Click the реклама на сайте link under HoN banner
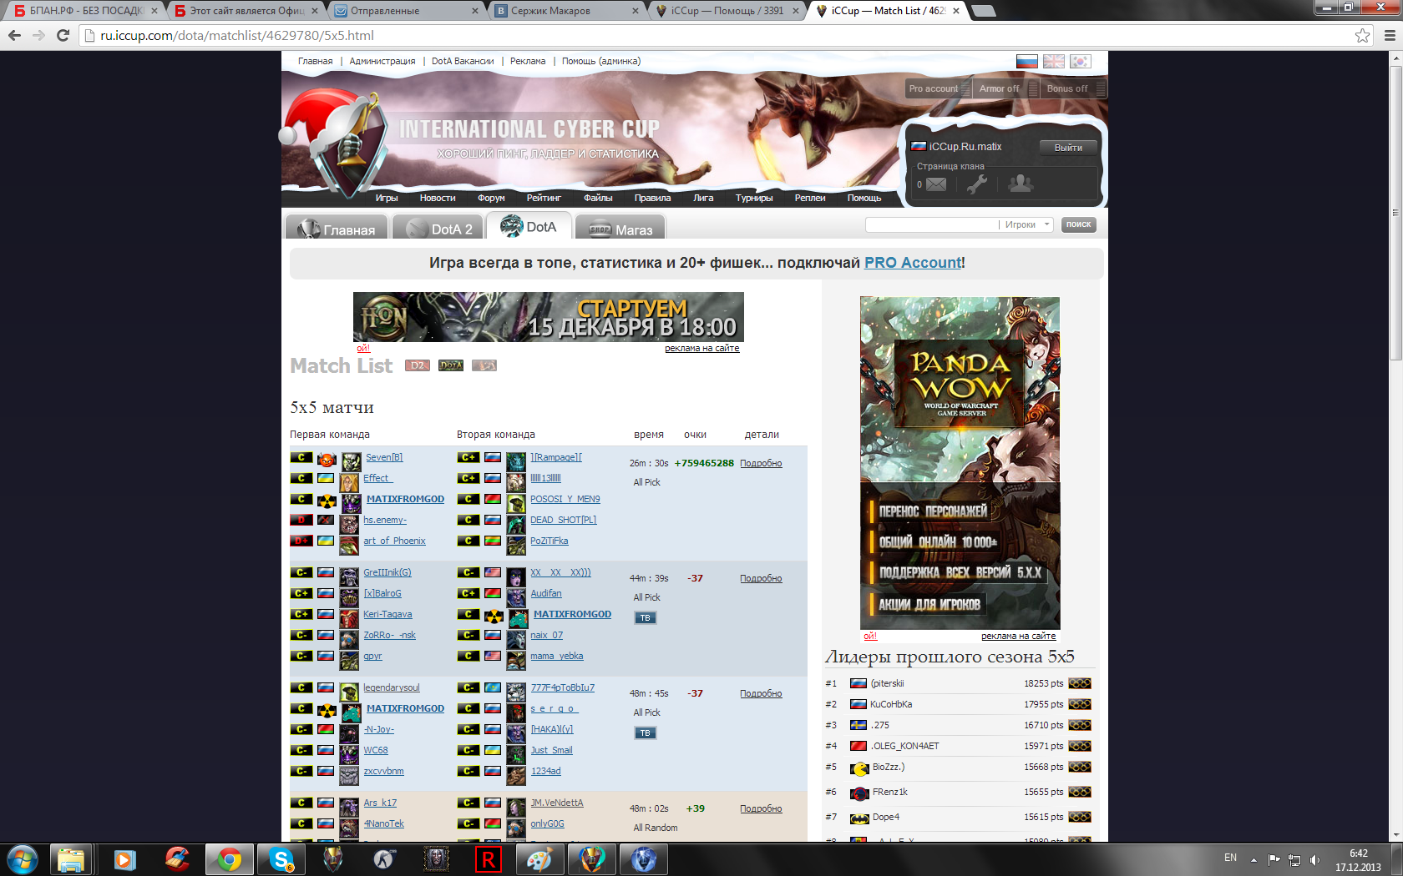 pyautogui.click(x=702, y=348)
